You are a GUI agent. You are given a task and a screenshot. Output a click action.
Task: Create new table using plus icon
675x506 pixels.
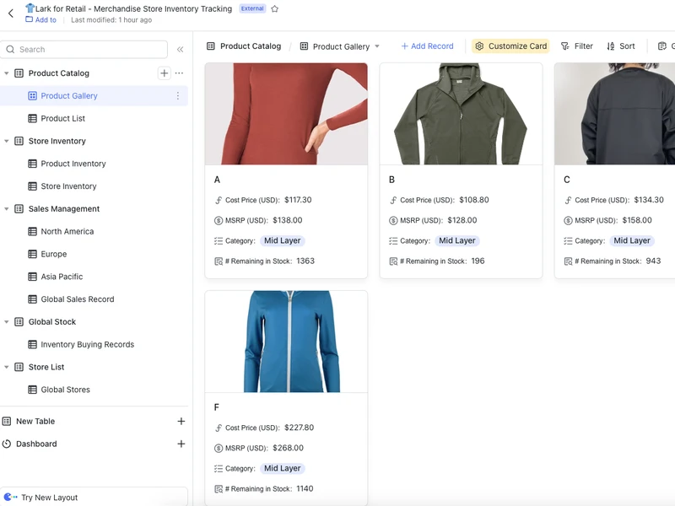tap(181, 421)
